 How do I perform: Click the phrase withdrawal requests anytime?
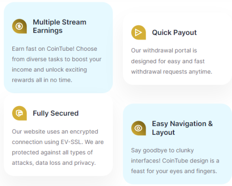(172, 72)
